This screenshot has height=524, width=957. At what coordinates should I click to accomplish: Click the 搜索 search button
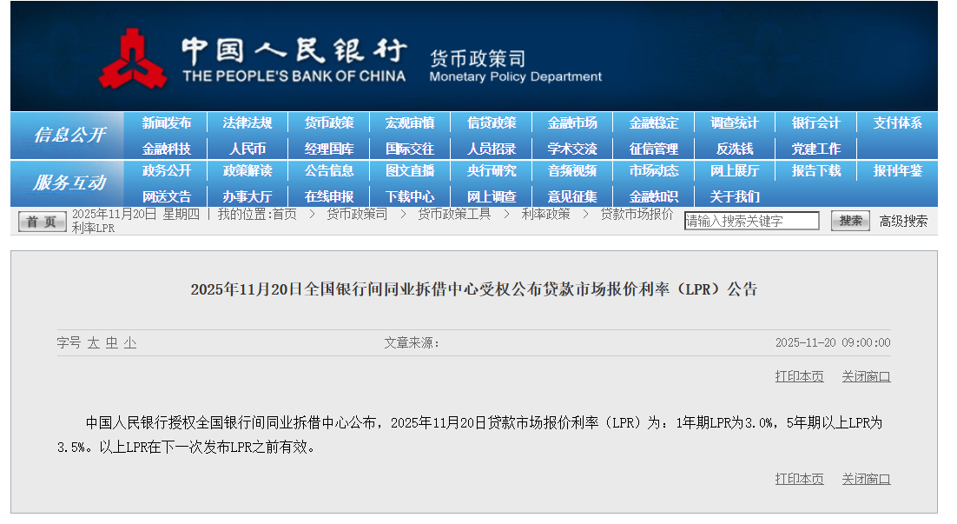(x=850, y=221)
